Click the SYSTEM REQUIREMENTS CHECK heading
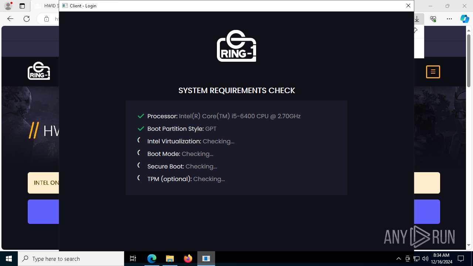This screenshot has width=473, height=266. [x=236, y=91]
